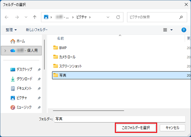
Task: Open ミュージック in quick access
Action: point(21,107)
